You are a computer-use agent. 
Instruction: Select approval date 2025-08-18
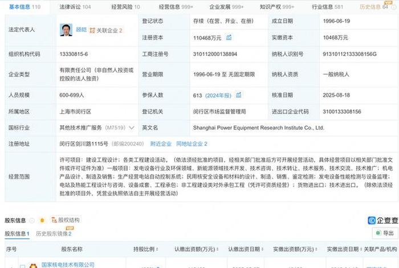336,95
